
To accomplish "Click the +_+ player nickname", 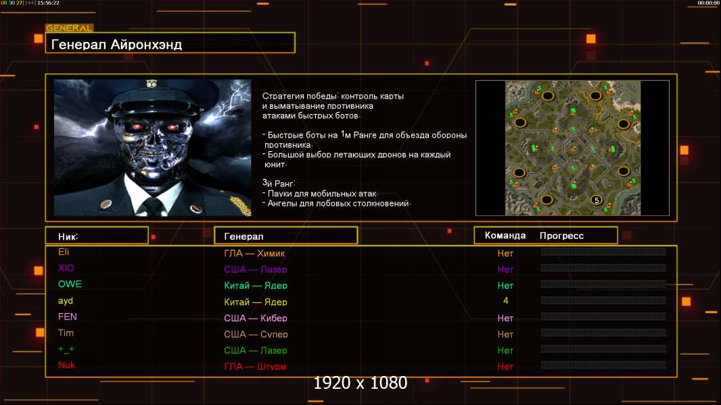I will (67, 349).
